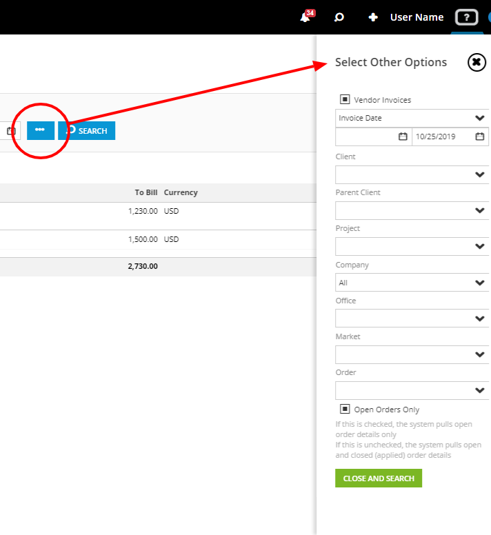
Task: Open the Invoice Date dropdown
Action: tap(412, 118)
